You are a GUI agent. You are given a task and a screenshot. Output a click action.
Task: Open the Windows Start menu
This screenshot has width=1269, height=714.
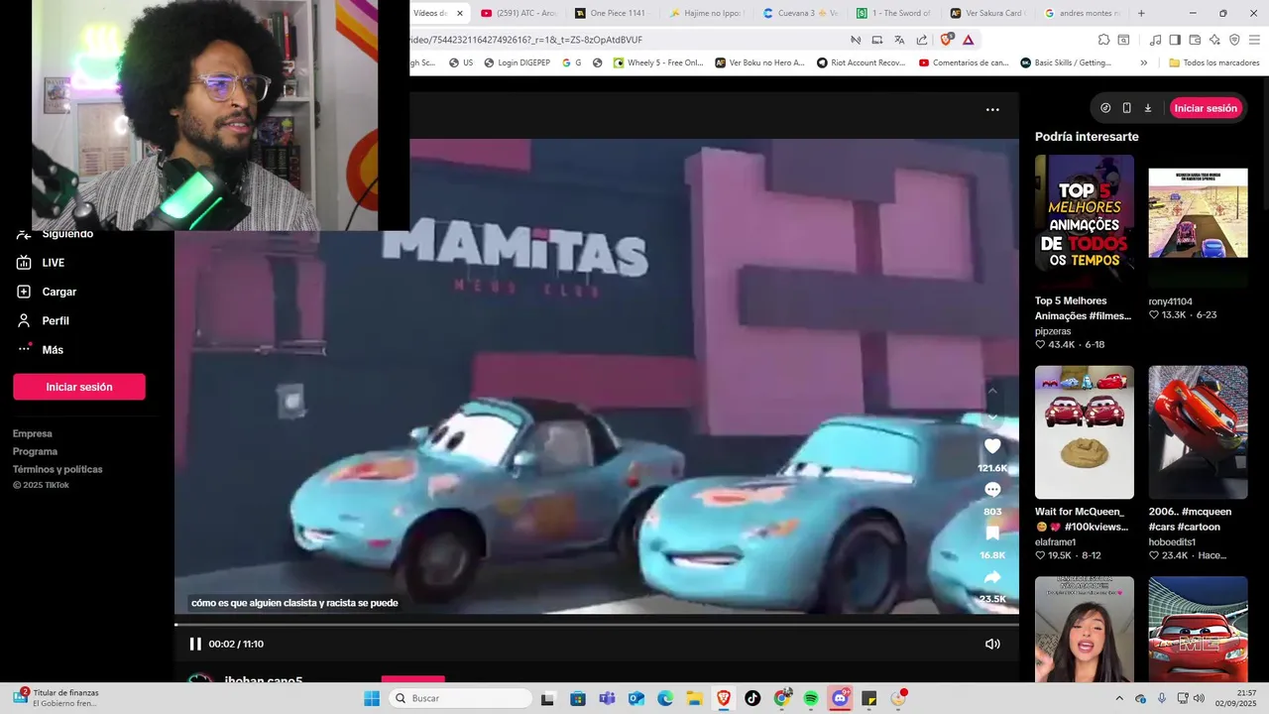372,698
